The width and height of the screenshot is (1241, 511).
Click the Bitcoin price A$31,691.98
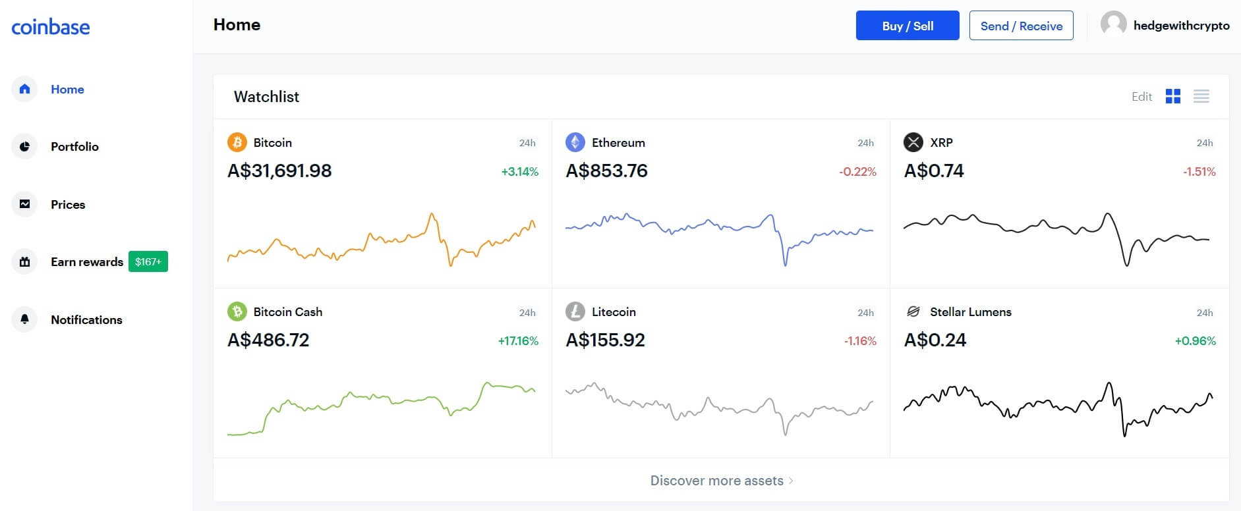[279, 171]
